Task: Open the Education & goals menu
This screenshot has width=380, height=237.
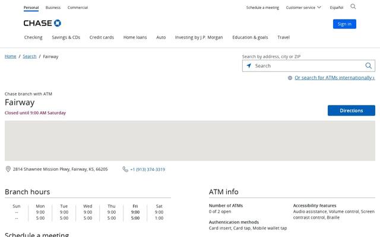Action: pos(250,37)
